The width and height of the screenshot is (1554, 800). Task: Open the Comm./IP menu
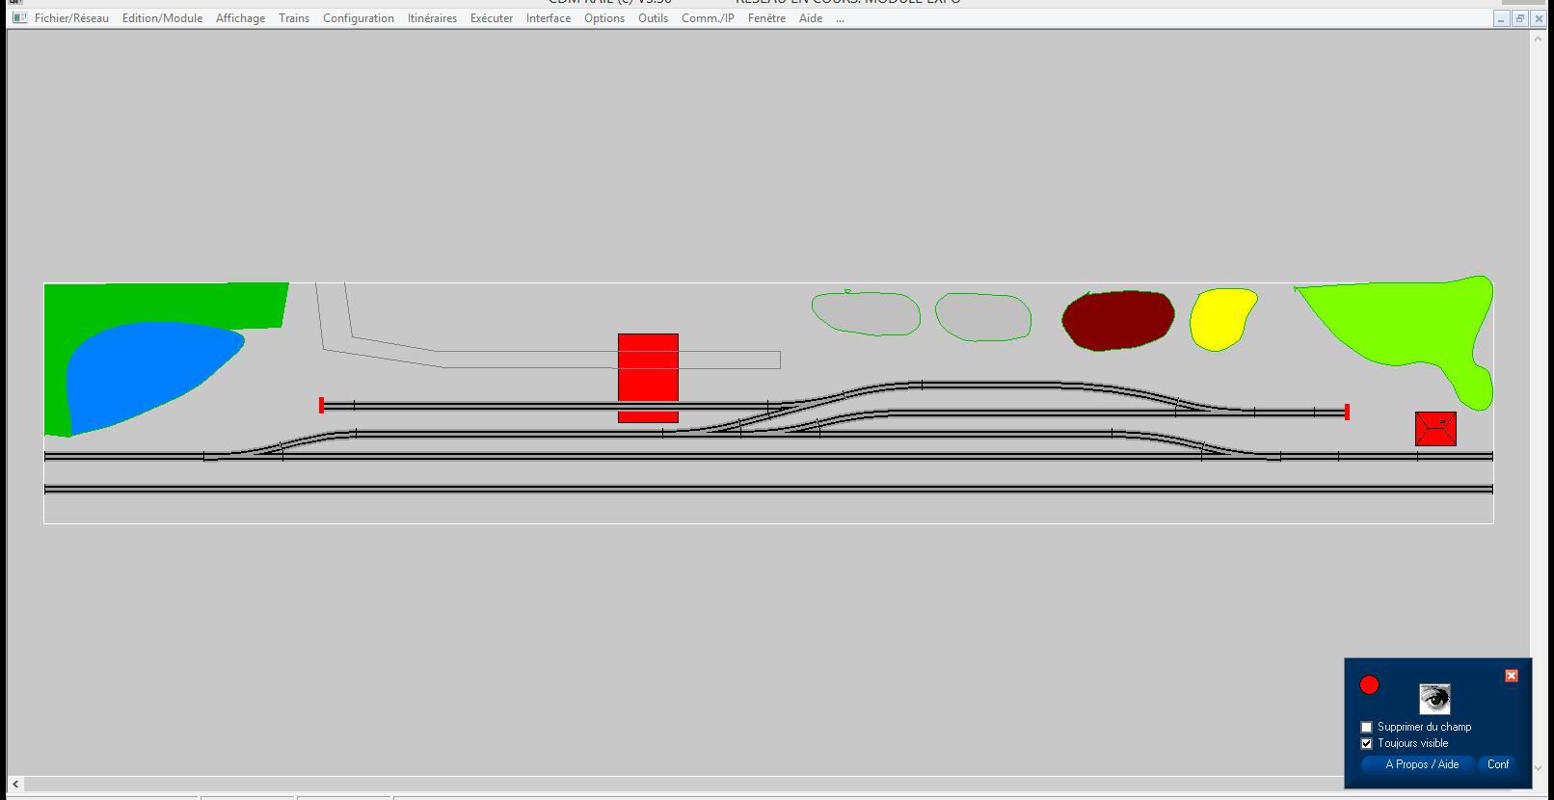pyautogui.click(x=708, y=18)
